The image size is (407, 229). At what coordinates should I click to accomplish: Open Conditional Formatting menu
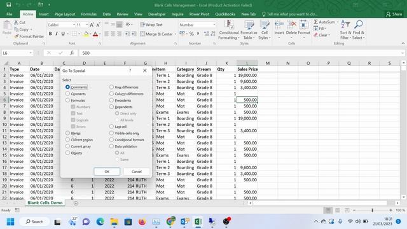pyautogui.click(x=228, y=30)
